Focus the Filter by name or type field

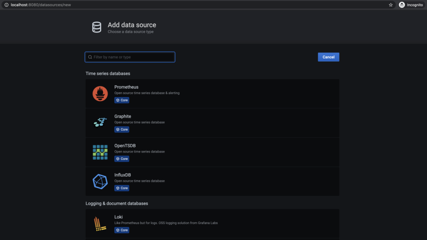(130, 57)
